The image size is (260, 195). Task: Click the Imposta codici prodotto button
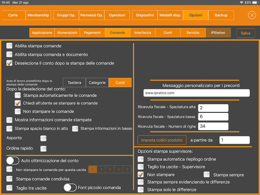click(x=162, y=140)
